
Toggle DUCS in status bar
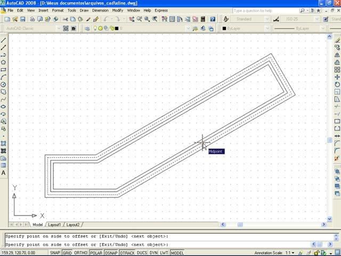tap(142, 253)
